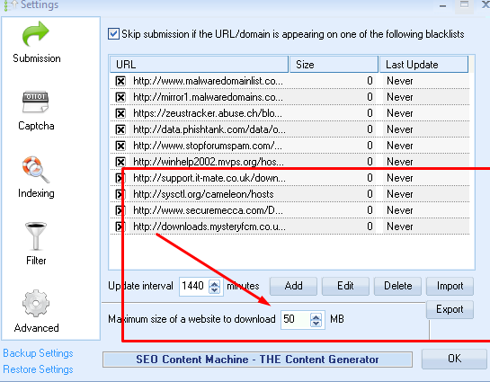Click the Add blacklist button
Image resolution: width=490 pixels, height=382 pixels.
(x=293, y=286)
